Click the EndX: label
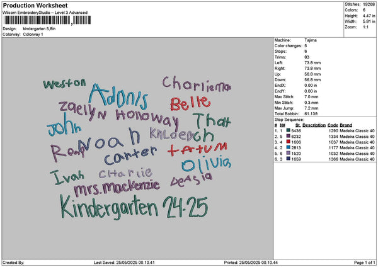This screenshot has width=378, height=267. (280, 86)
